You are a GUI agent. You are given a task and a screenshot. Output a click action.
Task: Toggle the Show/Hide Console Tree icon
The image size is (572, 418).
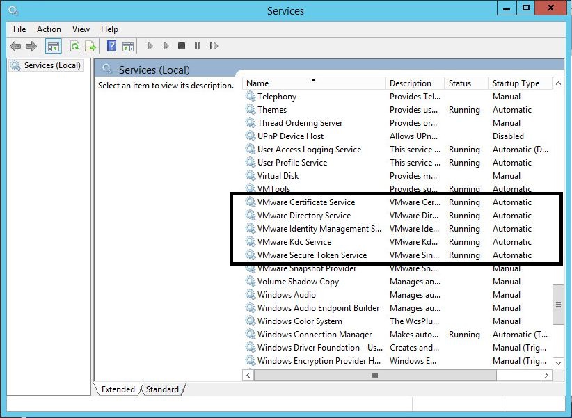[53, 47]
